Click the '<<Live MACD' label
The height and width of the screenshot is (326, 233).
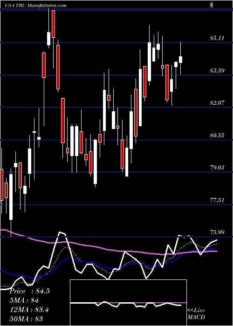[x=196, y=314]
